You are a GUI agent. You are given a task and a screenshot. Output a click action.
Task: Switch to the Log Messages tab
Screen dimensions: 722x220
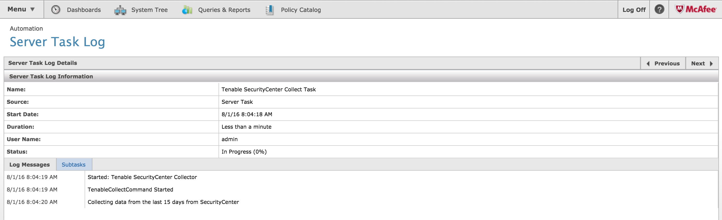point(30,164)
